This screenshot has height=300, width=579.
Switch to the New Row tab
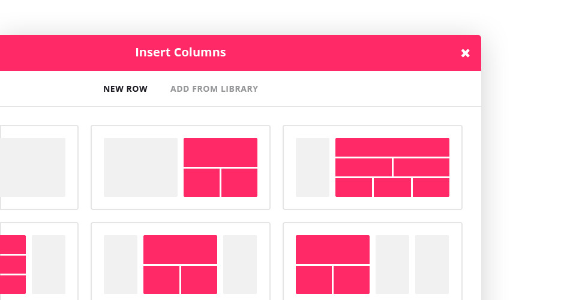tap(125, 89)
